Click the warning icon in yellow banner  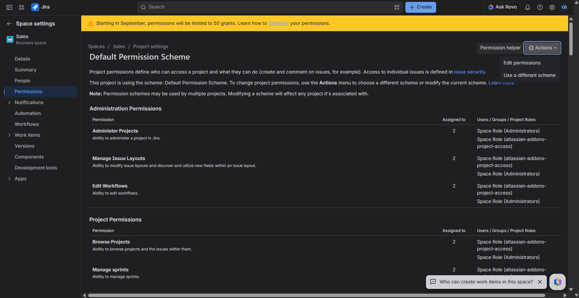[91, 23]
